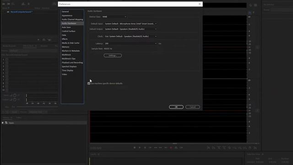The height and width of the screenshot is (165, 293).
Task: Toggle power for Effects Rack slot 10
Action: 7,90
